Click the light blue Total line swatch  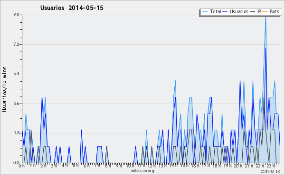pyautogui.click(x=205, y=12)
